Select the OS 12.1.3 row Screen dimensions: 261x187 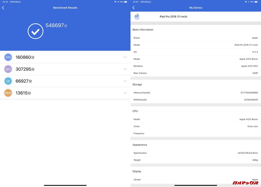click(x=195, y=52)
